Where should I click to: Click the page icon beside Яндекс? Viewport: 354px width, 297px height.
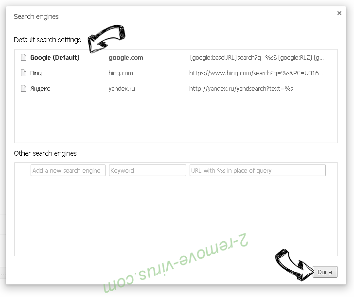pyautogui.click(x=23, y=88)
